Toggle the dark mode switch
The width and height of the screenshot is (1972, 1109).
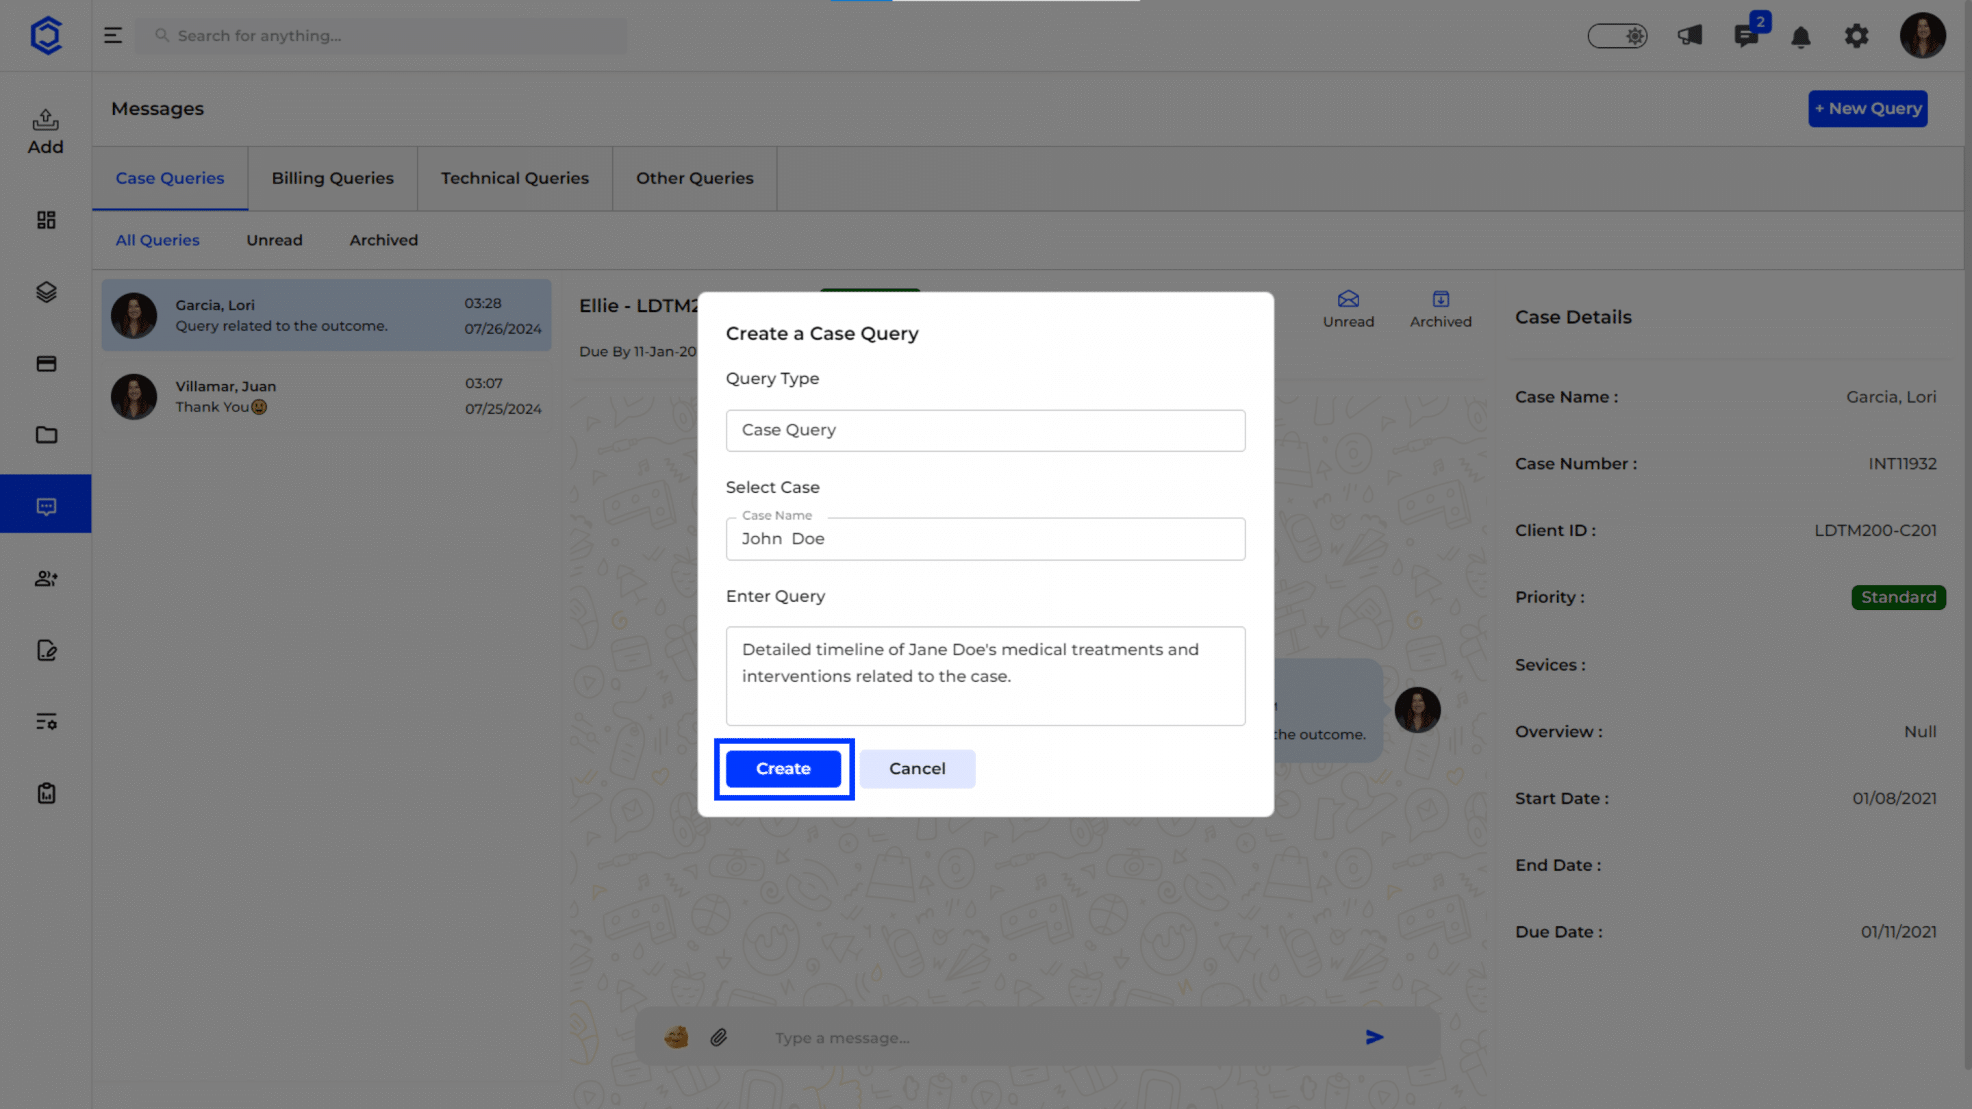tap(1617, 35)
